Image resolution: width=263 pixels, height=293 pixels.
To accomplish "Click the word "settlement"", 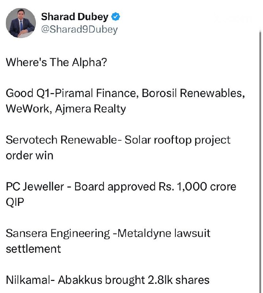I will coord(33,249).
